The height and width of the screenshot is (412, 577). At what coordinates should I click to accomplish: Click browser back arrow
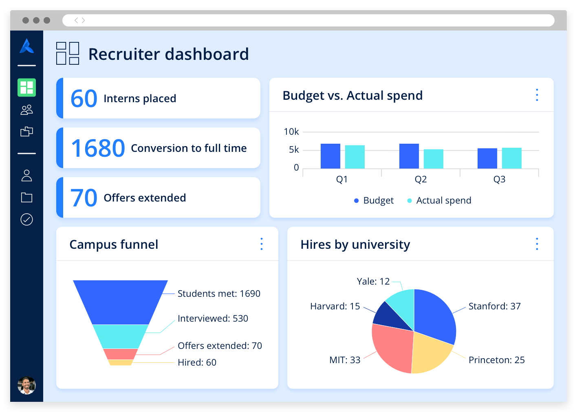tap(76, 20)
